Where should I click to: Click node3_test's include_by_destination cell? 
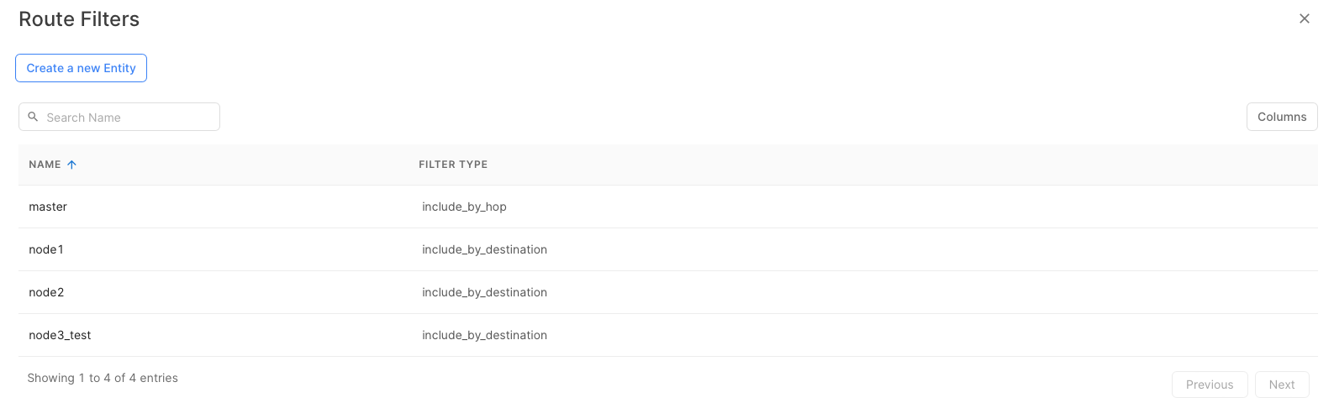pyautogui.click(x=484, y=335)
